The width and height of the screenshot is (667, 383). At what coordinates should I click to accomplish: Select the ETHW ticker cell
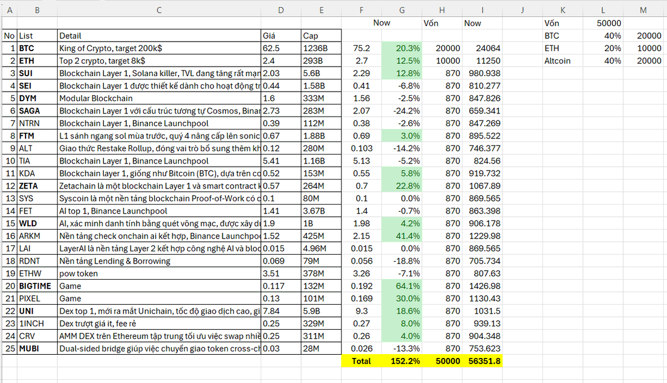37,273
